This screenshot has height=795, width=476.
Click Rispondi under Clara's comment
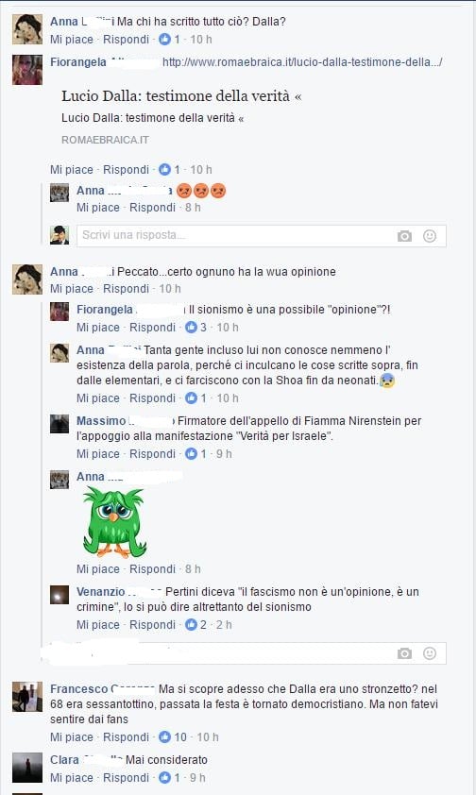(126, 777)
